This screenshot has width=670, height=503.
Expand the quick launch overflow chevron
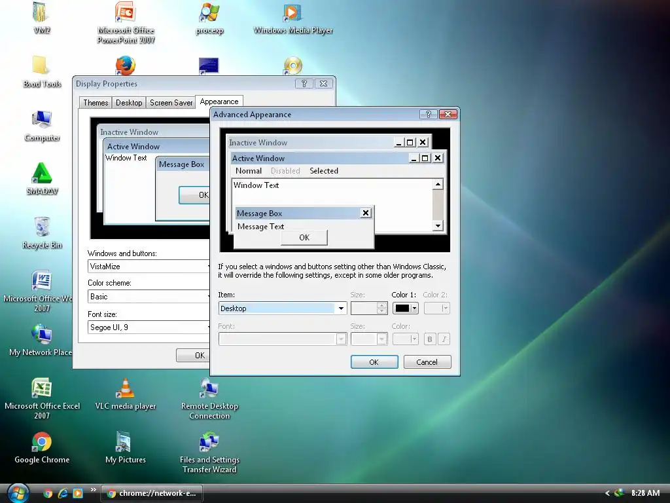coord(93,489)
